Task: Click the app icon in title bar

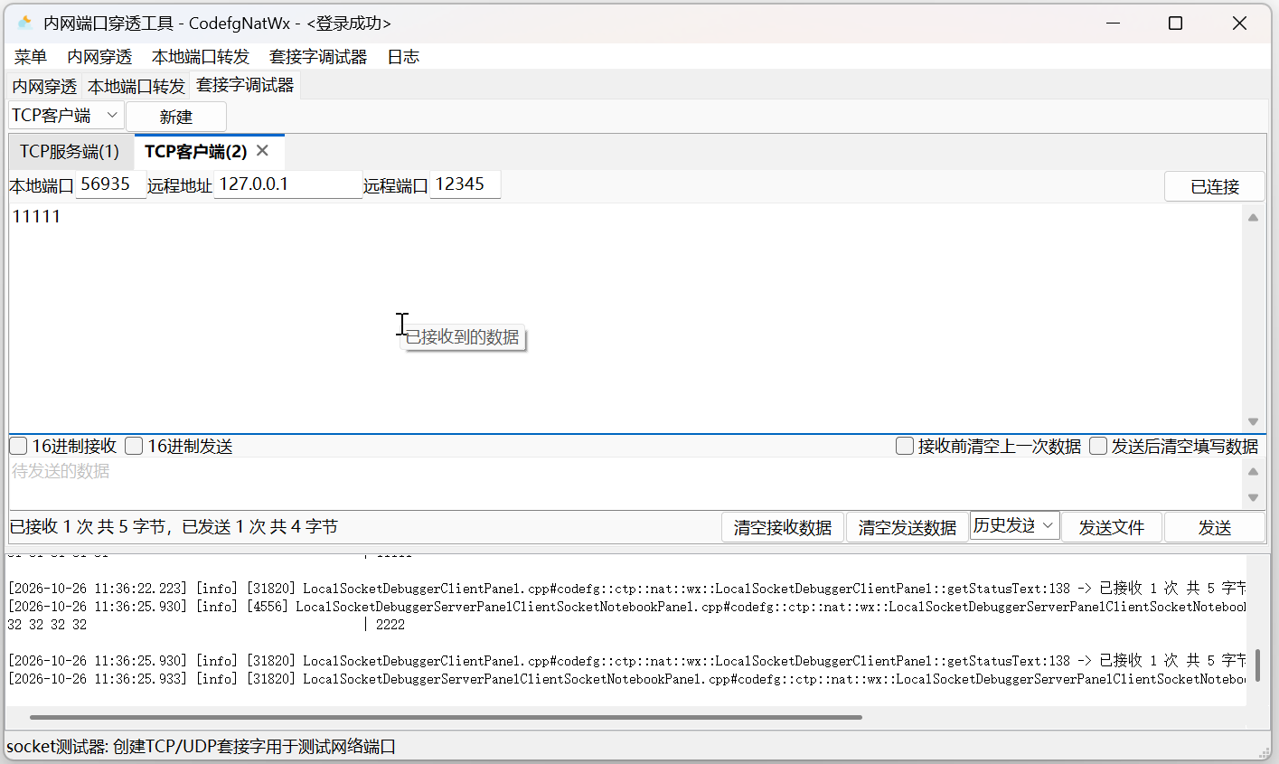Action: point(25,23)
